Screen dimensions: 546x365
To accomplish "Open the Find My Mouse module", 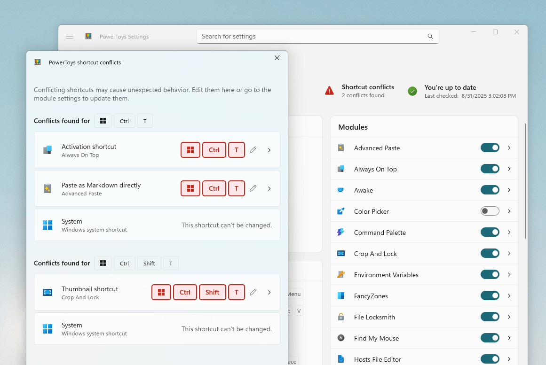I will 376,338.
